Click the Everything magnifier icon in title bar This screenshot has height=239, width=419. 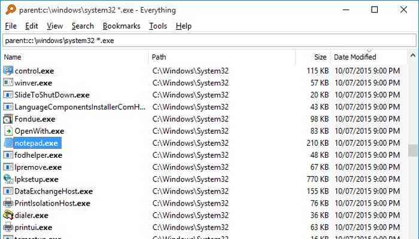click(x=11, y=10)
